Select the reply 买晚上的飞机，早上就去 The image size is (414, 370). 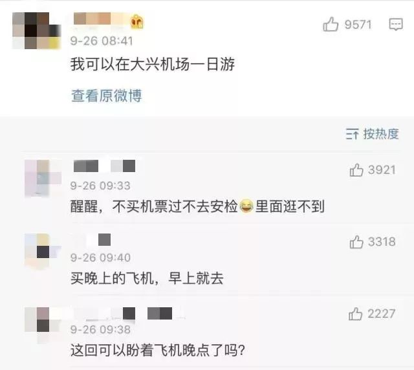[147, 278]
